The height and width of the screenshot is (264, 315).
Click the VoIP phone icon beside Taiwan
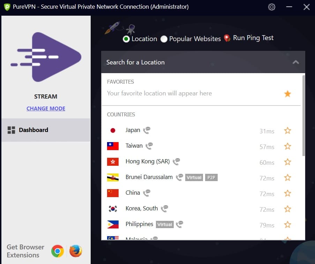pyautogui.click(x=149, y=146)
